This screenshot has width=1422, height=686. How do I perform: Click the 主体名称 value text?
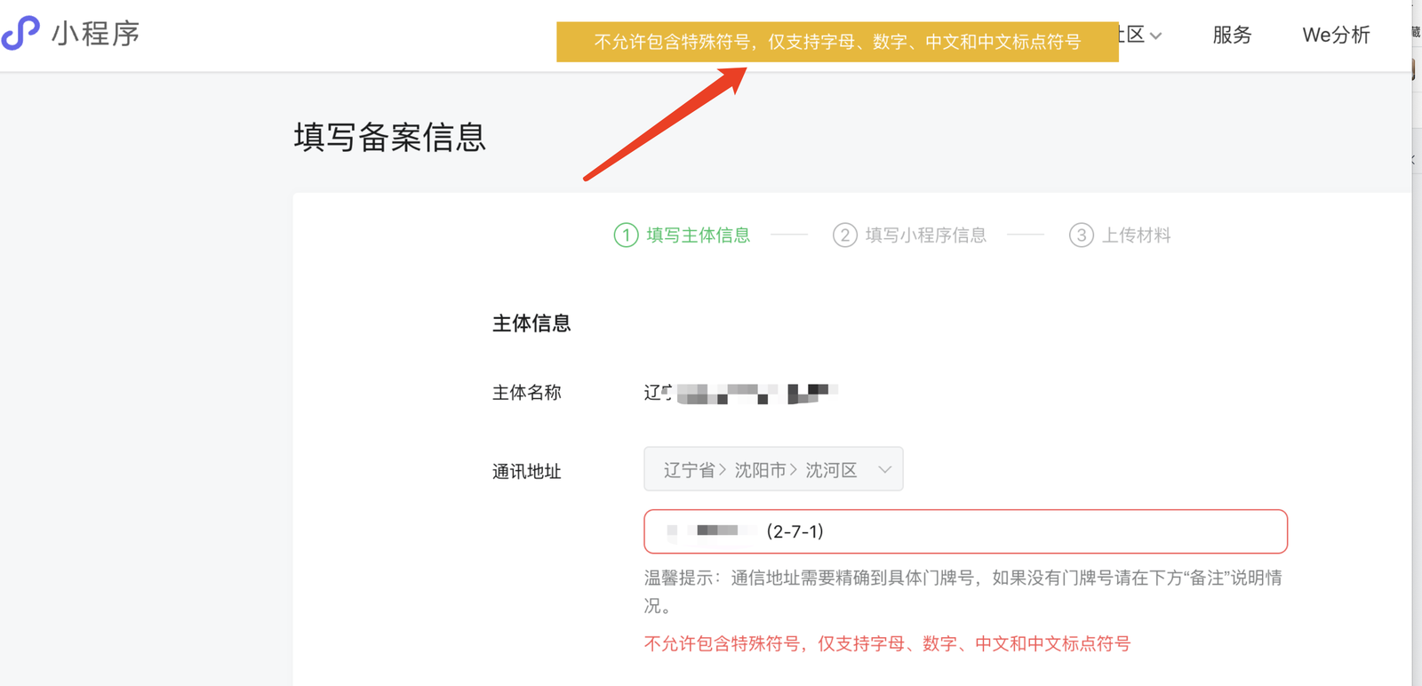[740, 393]
